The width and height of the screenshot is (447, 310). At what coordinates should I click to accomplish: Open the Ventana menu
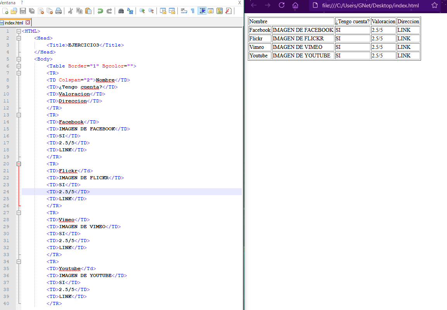[x=8, y=2]
